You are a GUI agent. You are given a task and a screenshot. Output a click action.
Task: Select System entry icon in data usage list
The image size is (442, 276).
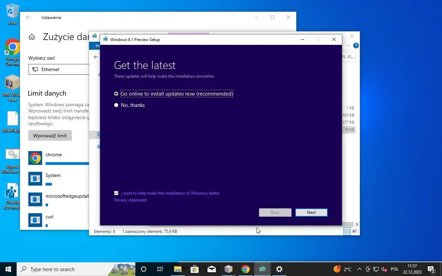click(35, 179)
